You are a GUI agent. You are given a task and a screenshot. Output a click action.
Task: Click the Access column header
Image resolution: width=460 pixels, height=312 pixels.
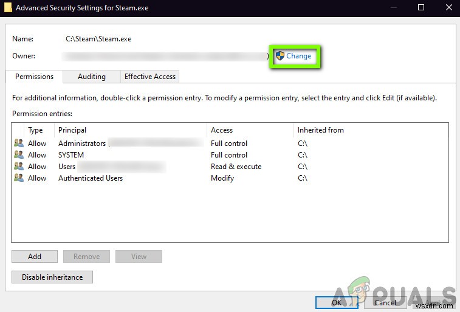(x=250, y=130)
